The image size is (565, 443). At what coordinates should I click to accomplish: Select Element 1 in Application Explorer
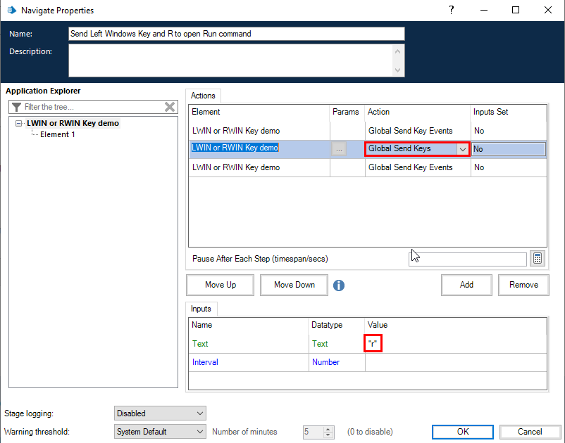pos(58,134)
